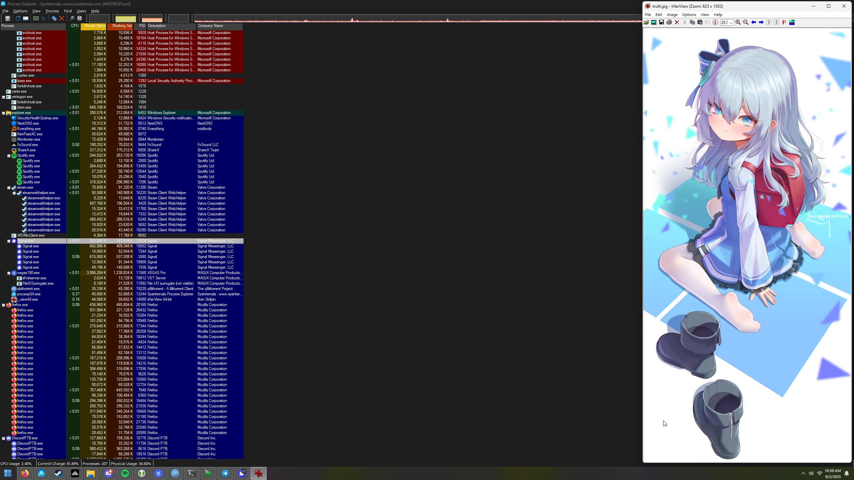854x480 pixels.
Task: Toggle the process tree view icon
Action: click(43, 18)
